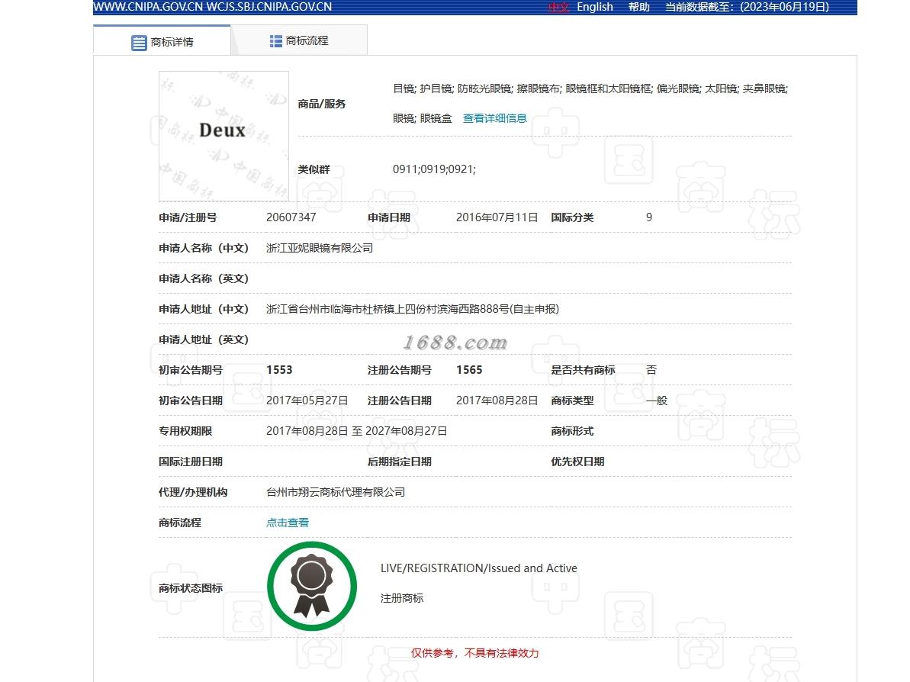This screenshot has width=910, height=682.
Task: Click agency 台州市翔云商标代理有限公司
Action: pyautogui.click(x=336, y=492)
